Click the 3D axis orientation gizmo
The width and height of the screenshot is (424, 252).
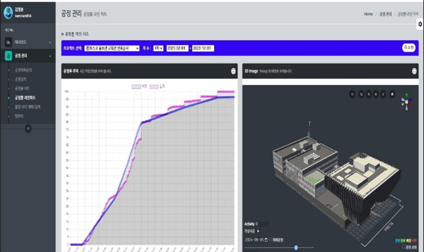click(406, 101)
